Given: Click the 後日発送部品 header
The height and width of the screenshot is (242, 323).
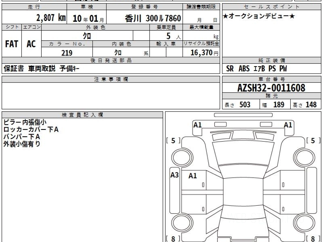Looking at the screenshot, I should [111, 60].
